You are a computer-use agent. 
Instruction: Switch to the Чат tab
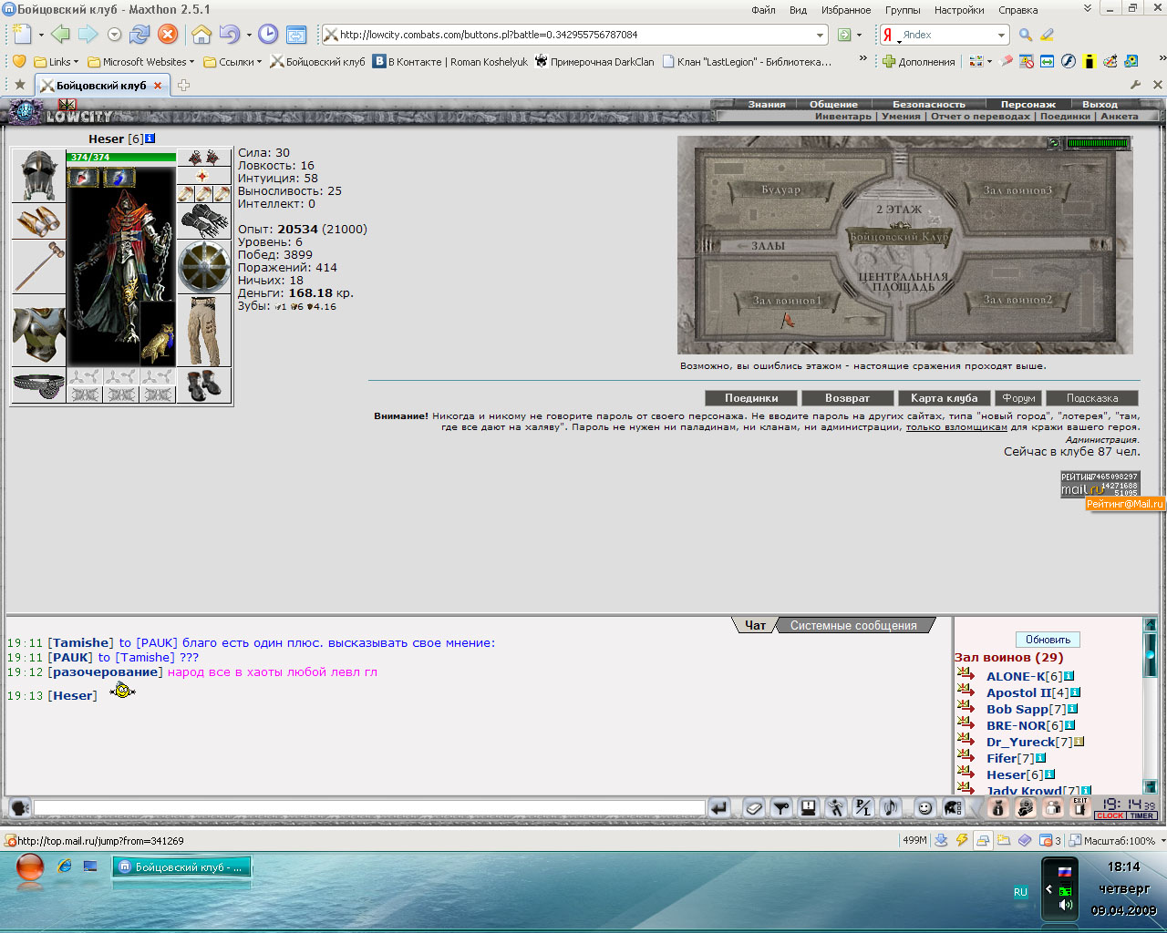[x=756, y=625]
